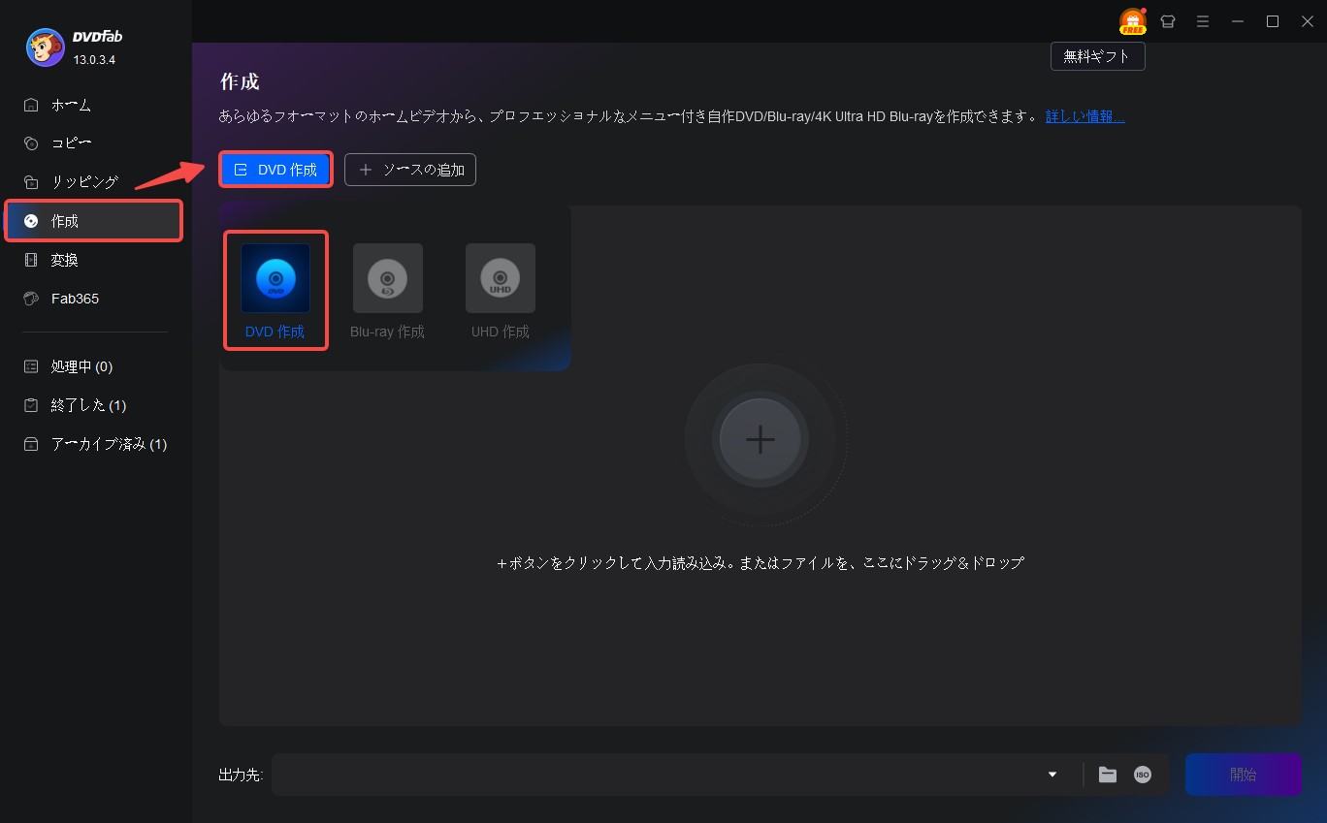The image size is (1327, 823).
Task: Choose the UHD 作成 disc icon
Action: click(501, 278)
